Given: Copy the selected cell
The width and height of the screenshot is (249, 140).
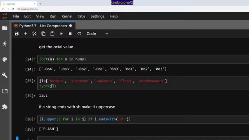Looking at the screenshot, I should click(43, 34).
